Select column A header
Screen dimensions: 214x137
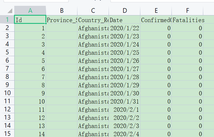pyautogui.click(x=30, y=11)
